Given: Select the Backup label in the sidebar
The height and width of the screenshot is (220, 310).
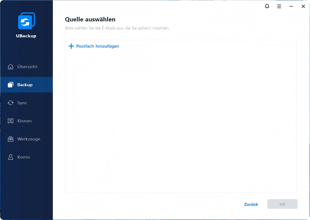Looking at the screenshot, I should (x=25, y=85).
